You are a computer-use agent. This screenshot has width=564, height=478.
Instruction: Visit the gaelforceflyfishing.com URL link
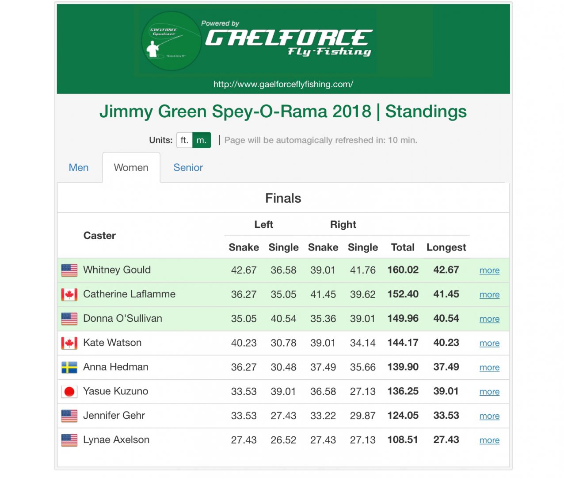(x=283, y=84)
